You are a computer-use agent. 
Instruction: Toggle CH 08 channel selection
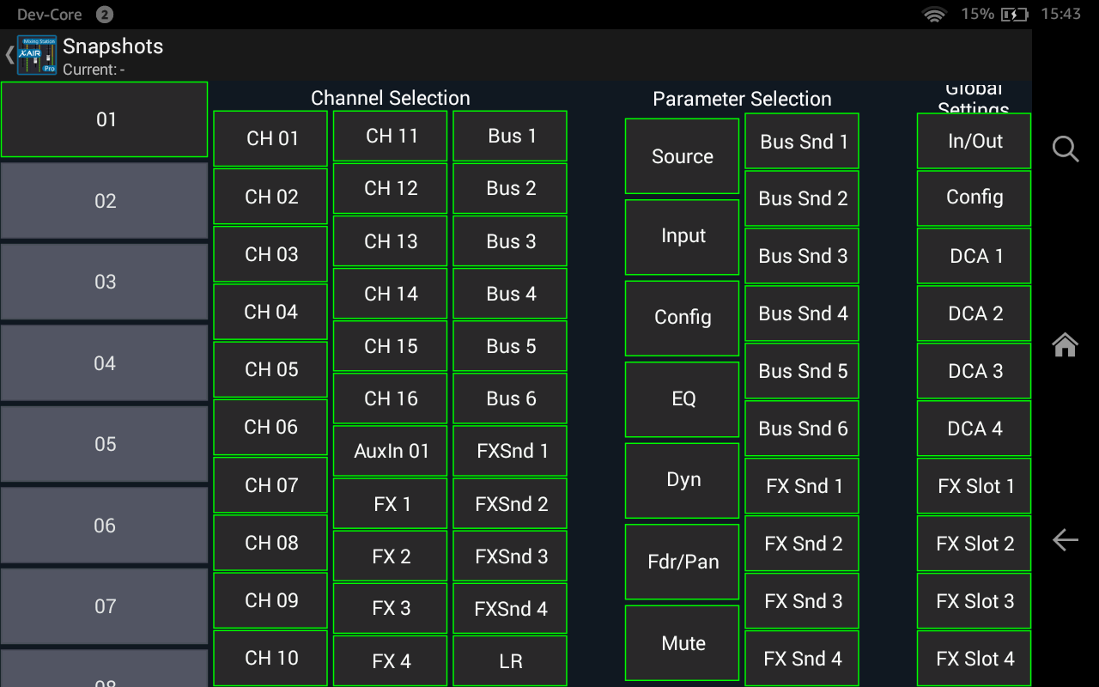tap(270, 543)
